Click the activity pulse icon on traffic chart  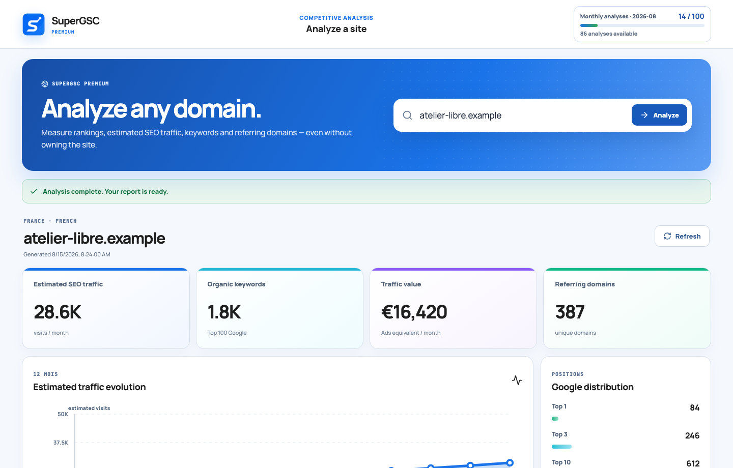coord(517,380)
